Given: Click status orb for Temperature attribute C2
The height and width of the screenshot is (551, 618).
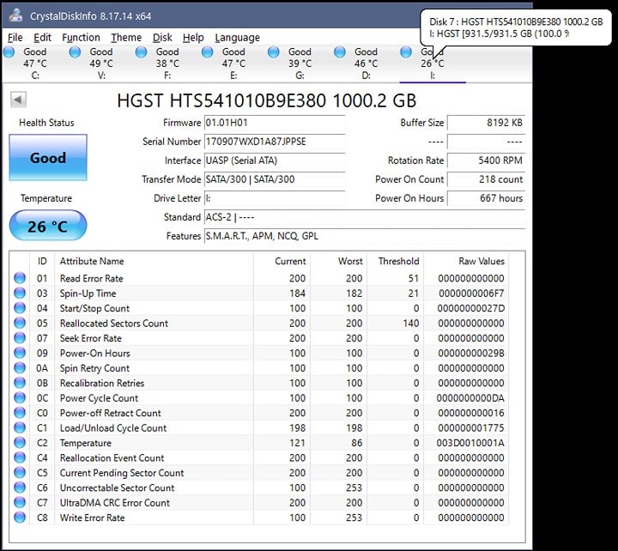Looking at the screenshot, I should pyautogui.click(x=20, y=443).
